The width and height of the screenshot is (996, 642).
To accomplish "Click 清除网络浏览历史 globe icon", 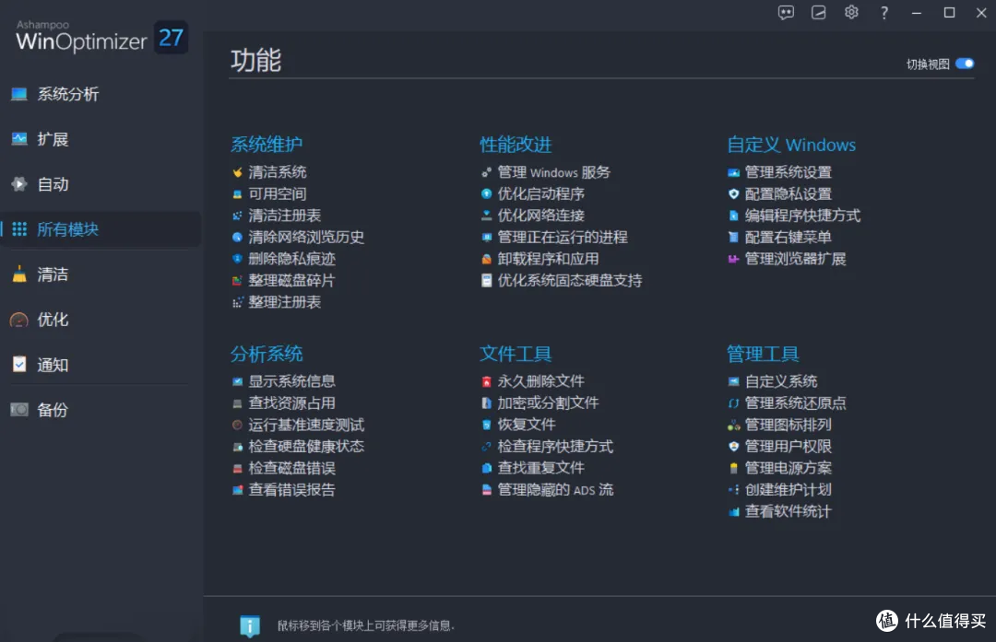I will 237,237.
